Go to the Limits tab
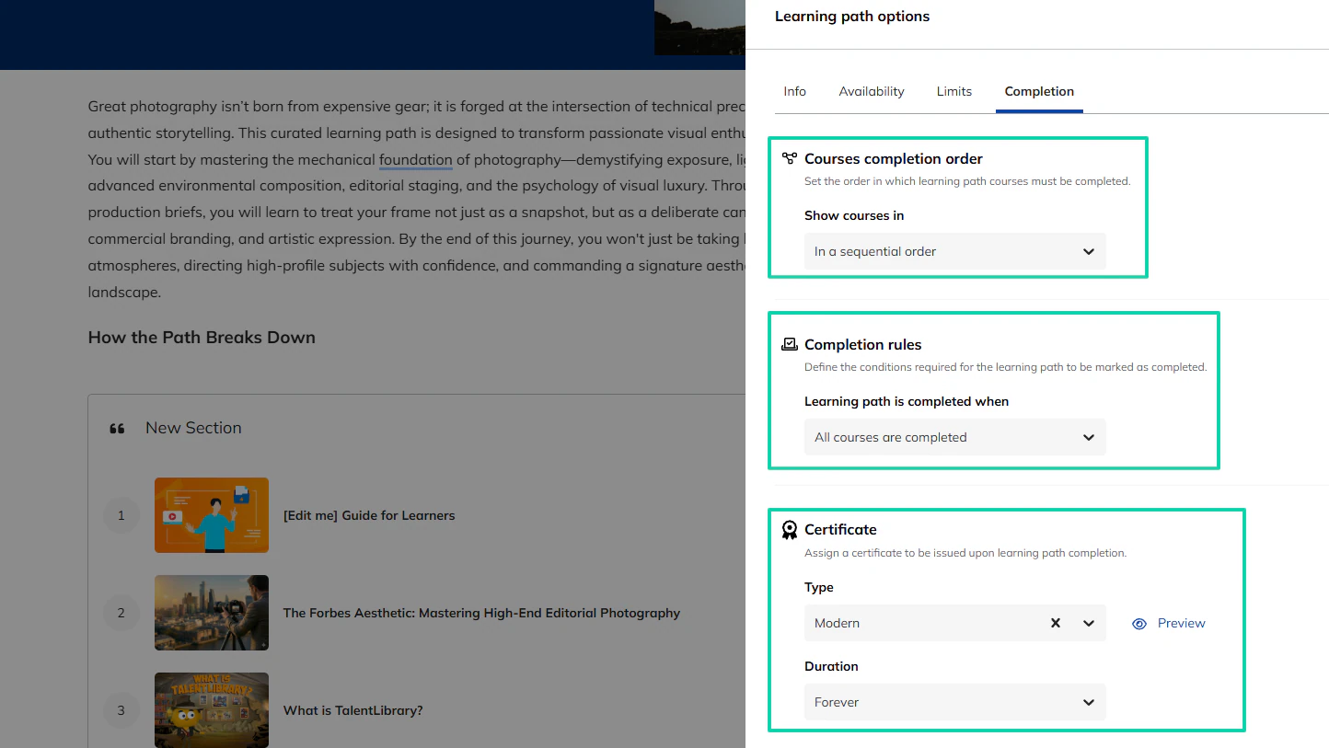1329x748 pixels. click(953, 91)
